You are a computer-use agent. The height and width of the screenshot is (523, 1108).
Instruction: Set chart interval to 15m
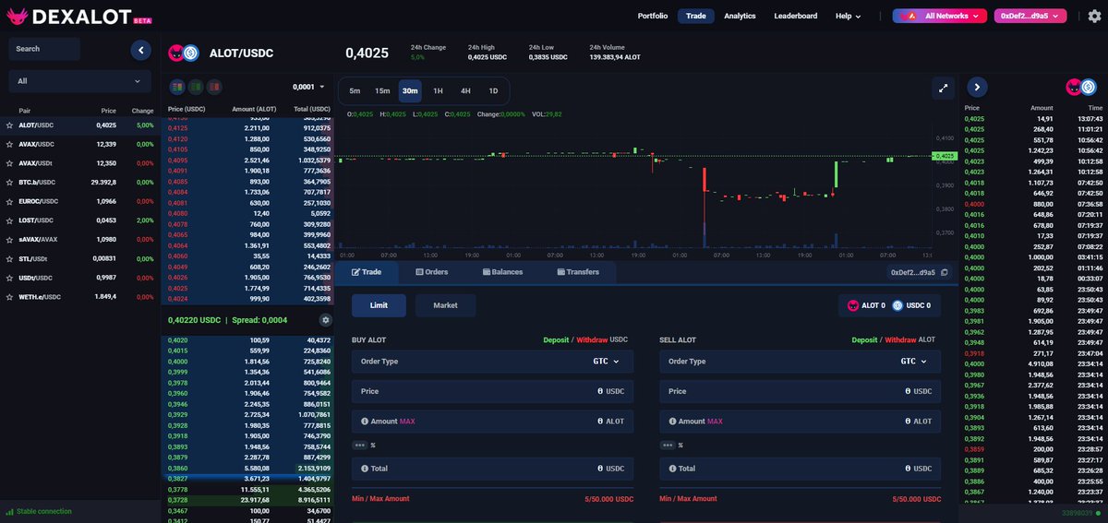coord(382,90)
